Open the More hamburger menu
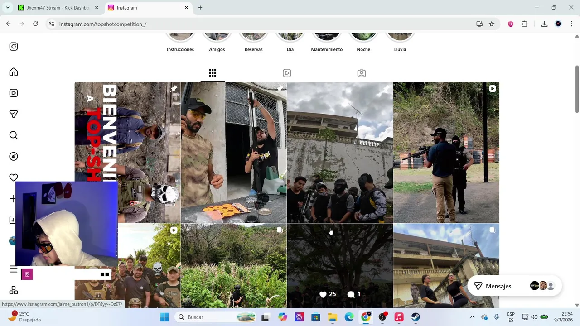 pyautogui.click(x=14, y=270)
